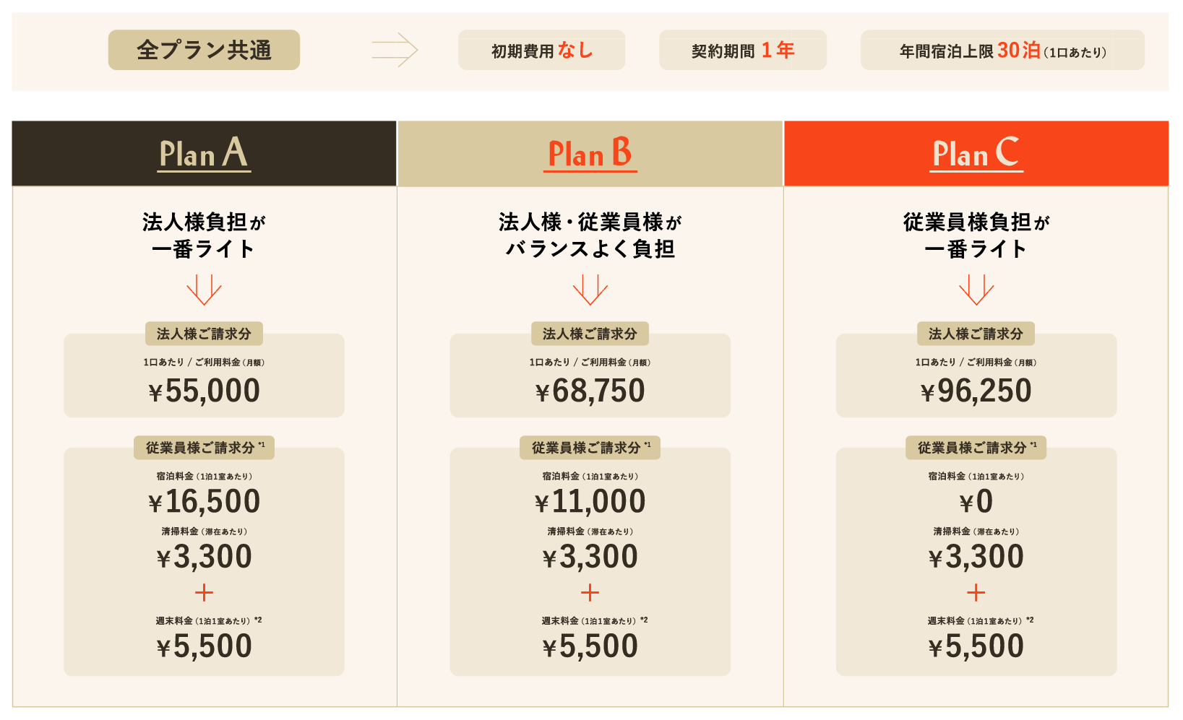The image size is (1183, 720).
Task: Click the plus sign in Plan C
Action: coord(976,593)
